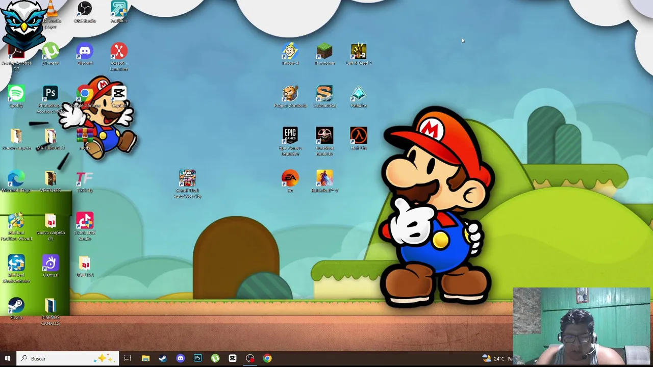Launch Fallout 4 from the desktop
The image size is (653, 367).
(x=290, y=55)
